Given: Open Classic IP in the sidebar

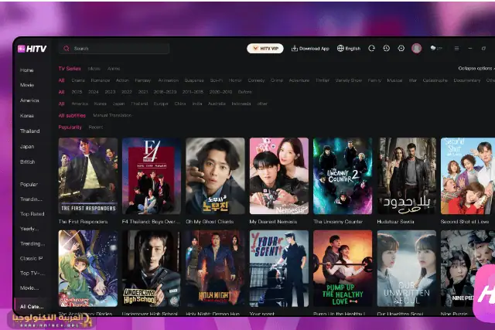Looking at the screenshot, I should (31, 258).
